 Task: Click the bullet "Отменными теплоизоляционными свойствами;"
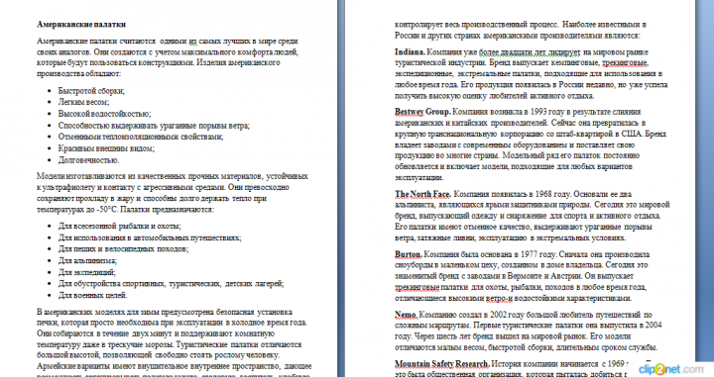(x=141, y=137)
